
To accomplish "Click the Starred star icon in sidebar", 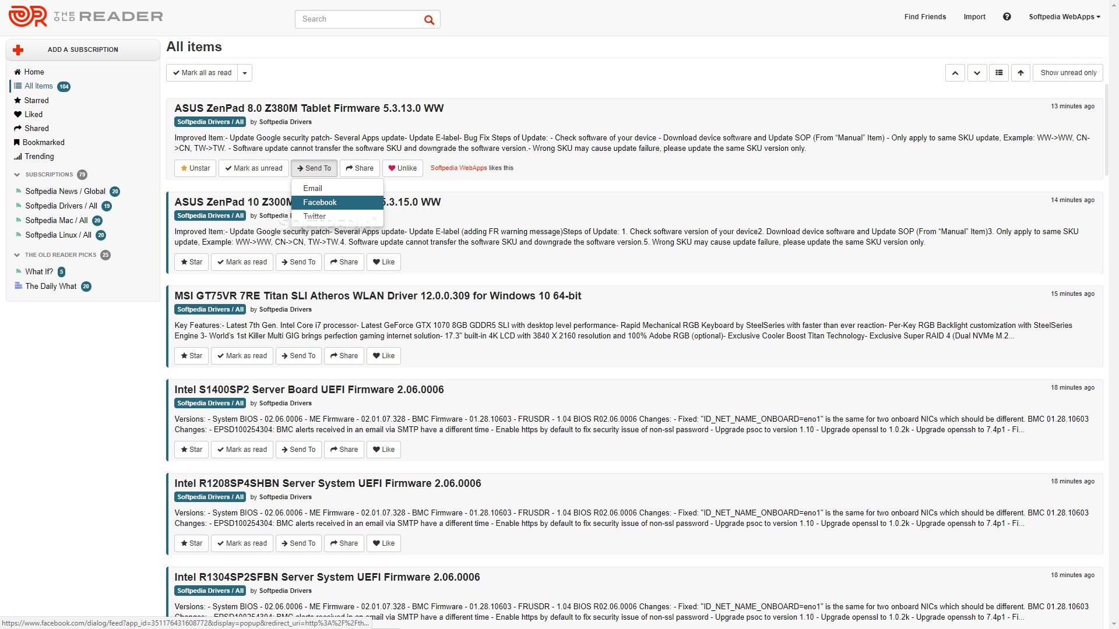I will (x=17, y=101).
